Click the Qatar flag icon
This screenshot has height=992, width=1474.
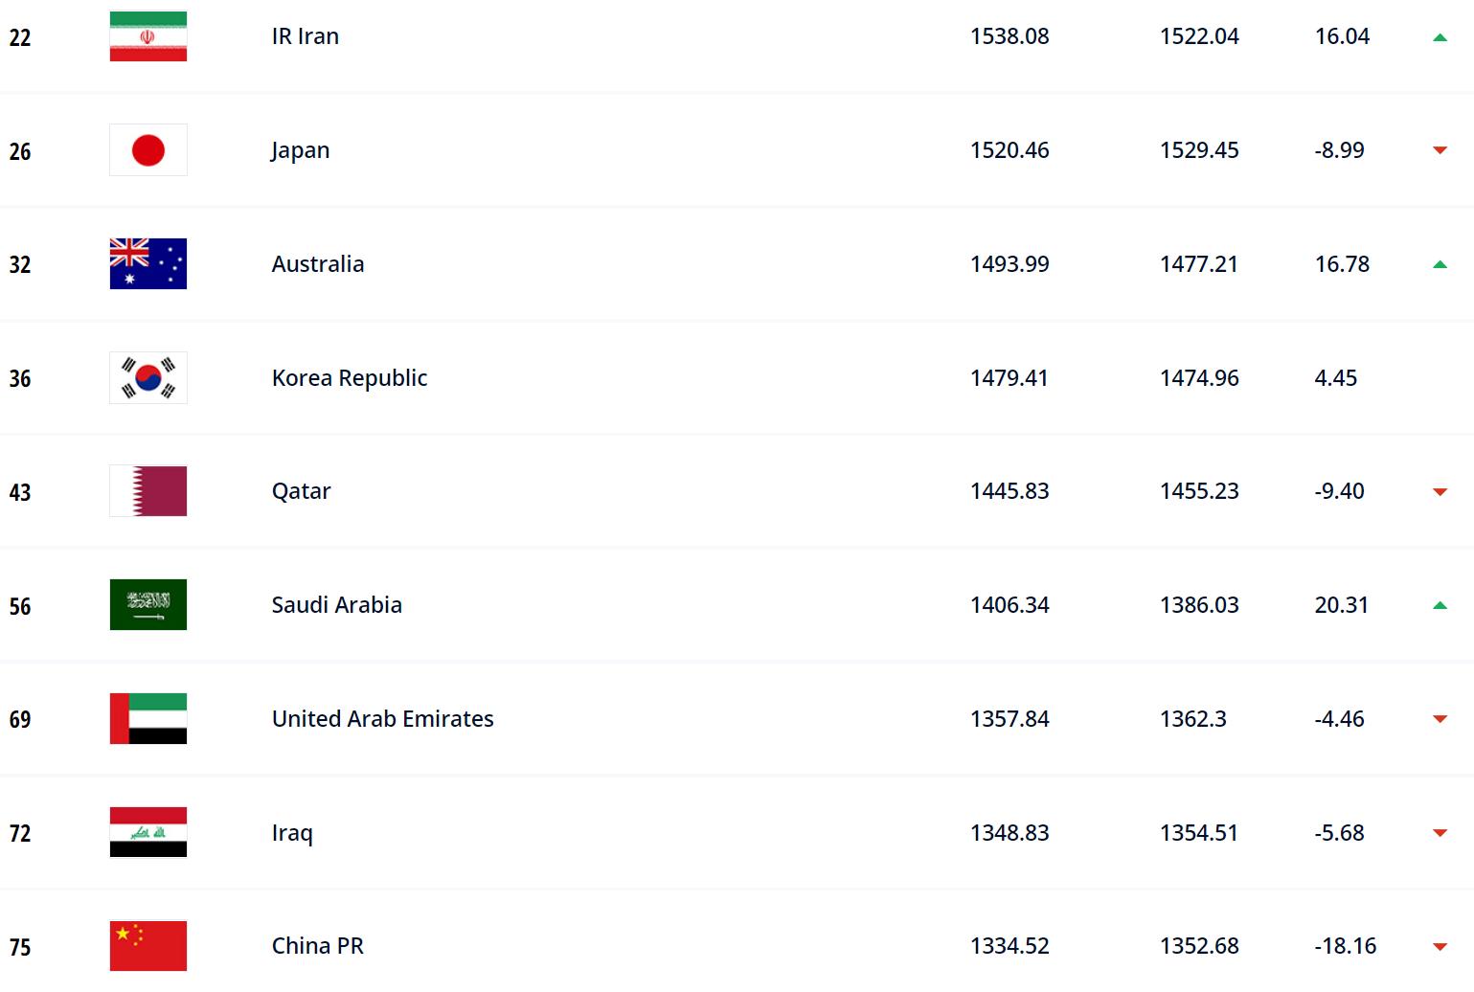point(148,491)
